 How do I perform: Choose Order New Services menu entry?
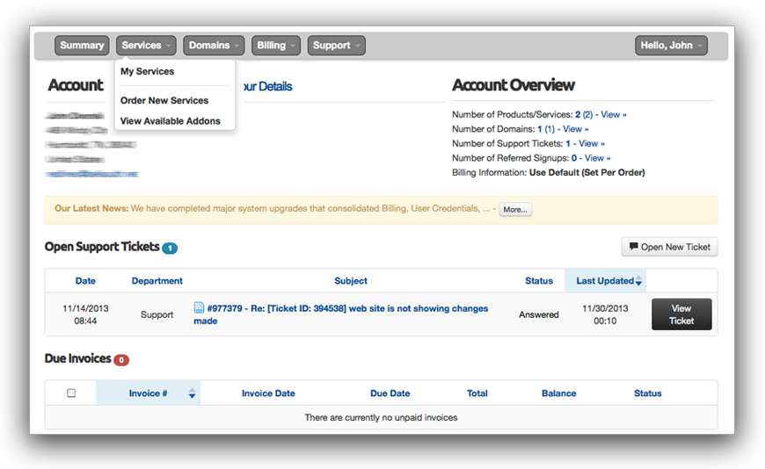(x=164, y=101)
